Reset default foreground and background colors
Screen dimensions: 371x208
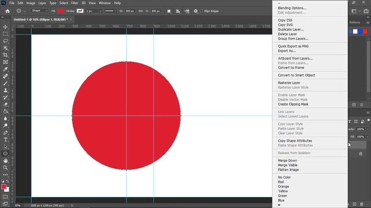pyautogui.click(x=2, y=181)
